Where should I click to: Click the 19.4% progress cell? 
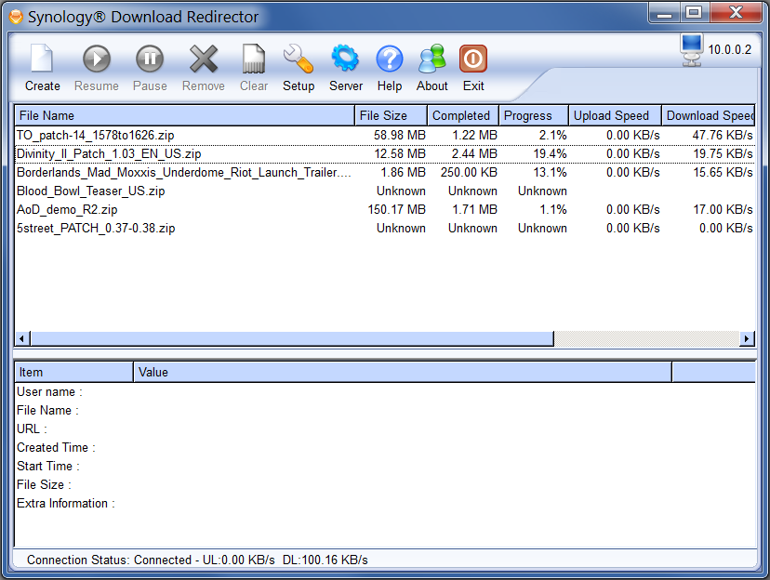[550, 153]
